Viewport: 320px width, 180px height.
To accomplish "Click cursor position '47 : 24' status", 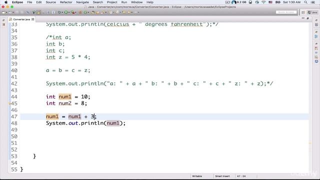I will point(241,176).
